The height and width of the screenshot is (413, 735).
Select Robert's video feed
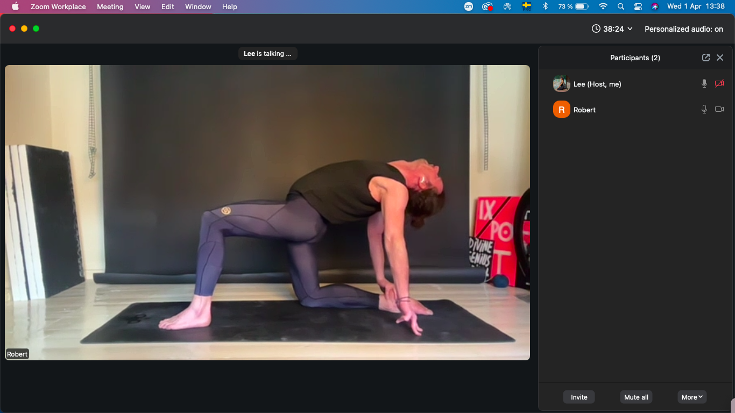tap(267, 212)
